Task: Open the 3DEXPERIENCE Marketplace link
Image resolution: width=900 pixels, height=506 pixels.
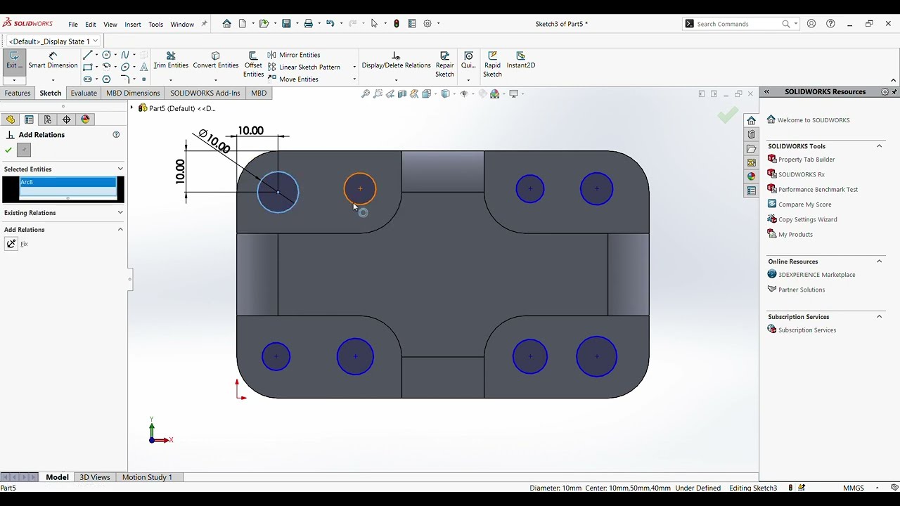Action: click(816, 275)
